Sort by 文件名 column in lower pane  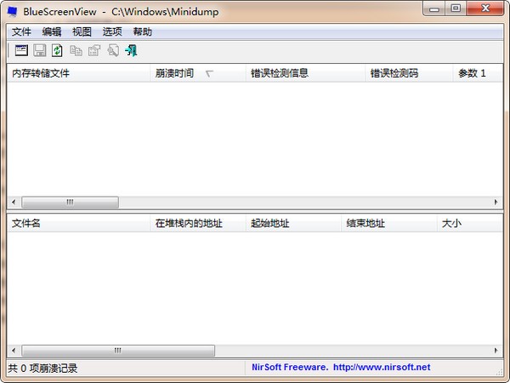pyautogui.click(x=78, y=223)
